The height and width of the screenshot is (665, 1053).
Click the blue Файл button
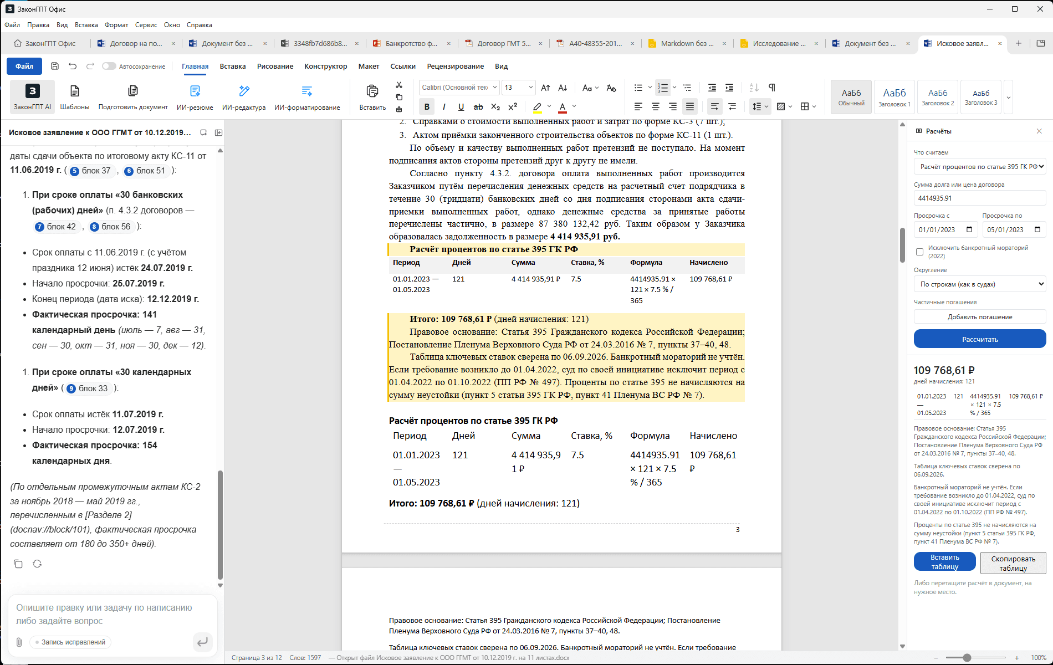click(24, 66)
